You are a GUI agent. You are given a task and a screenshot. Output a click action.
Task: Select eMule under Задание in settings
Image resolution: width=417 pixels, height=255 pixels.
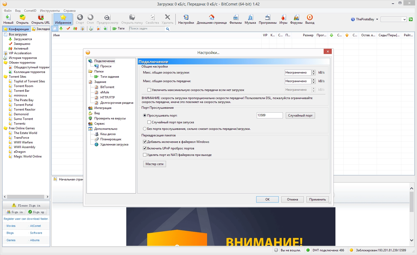(105, 92)
